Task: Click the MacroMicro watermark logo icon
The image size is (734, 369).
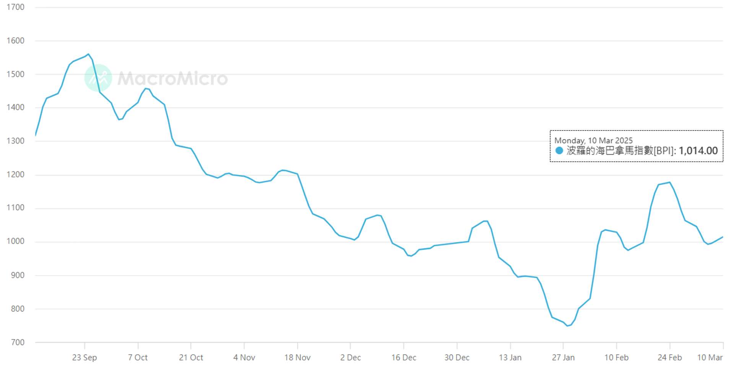Action: pyautogui.click(x=98, y=78)
